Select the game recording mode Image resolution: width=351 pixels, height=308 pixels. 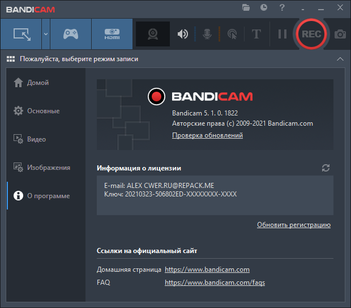pyautogui.click(x=71, y=34)
